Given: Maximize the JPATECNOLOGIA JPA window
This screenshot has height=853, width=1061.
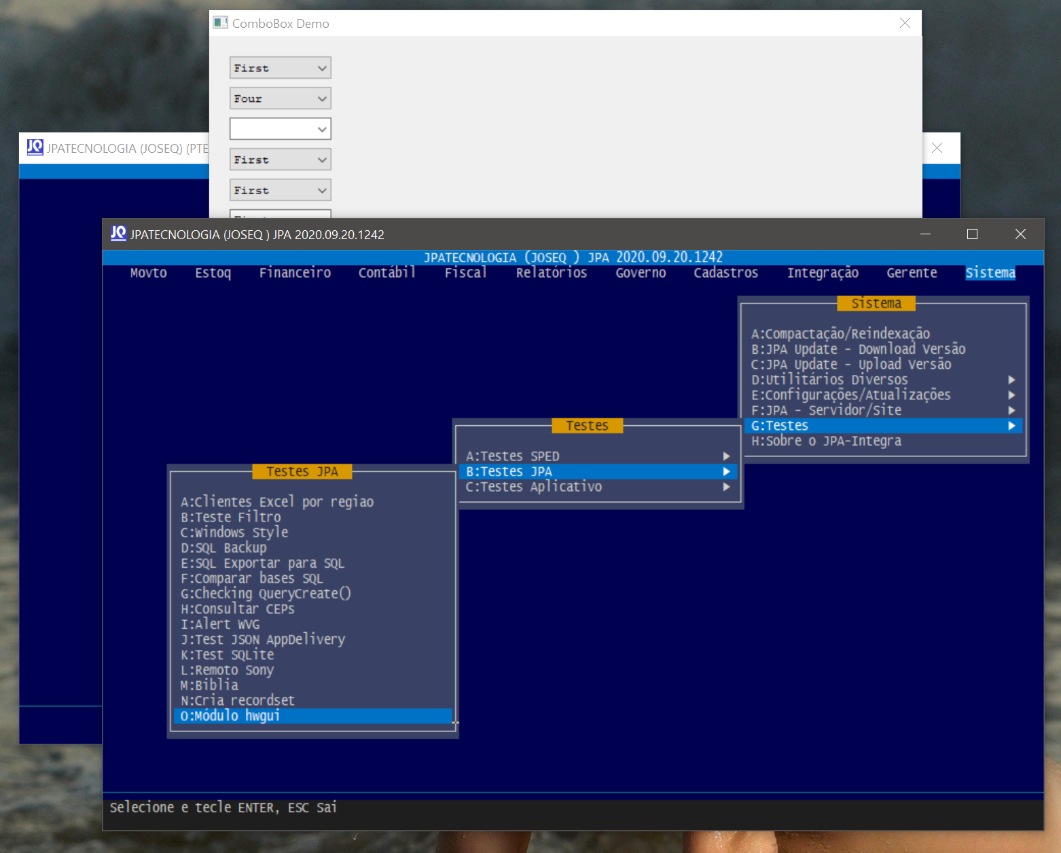Looking at the screenshot, I should point(972,234).
